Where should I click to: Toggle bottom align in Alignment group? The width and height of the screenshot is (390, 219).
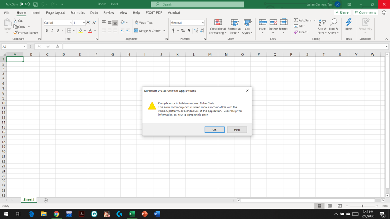coord(115,23)
